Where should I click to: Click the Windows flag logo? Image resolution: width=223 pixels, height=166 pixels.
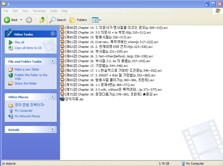218,11
